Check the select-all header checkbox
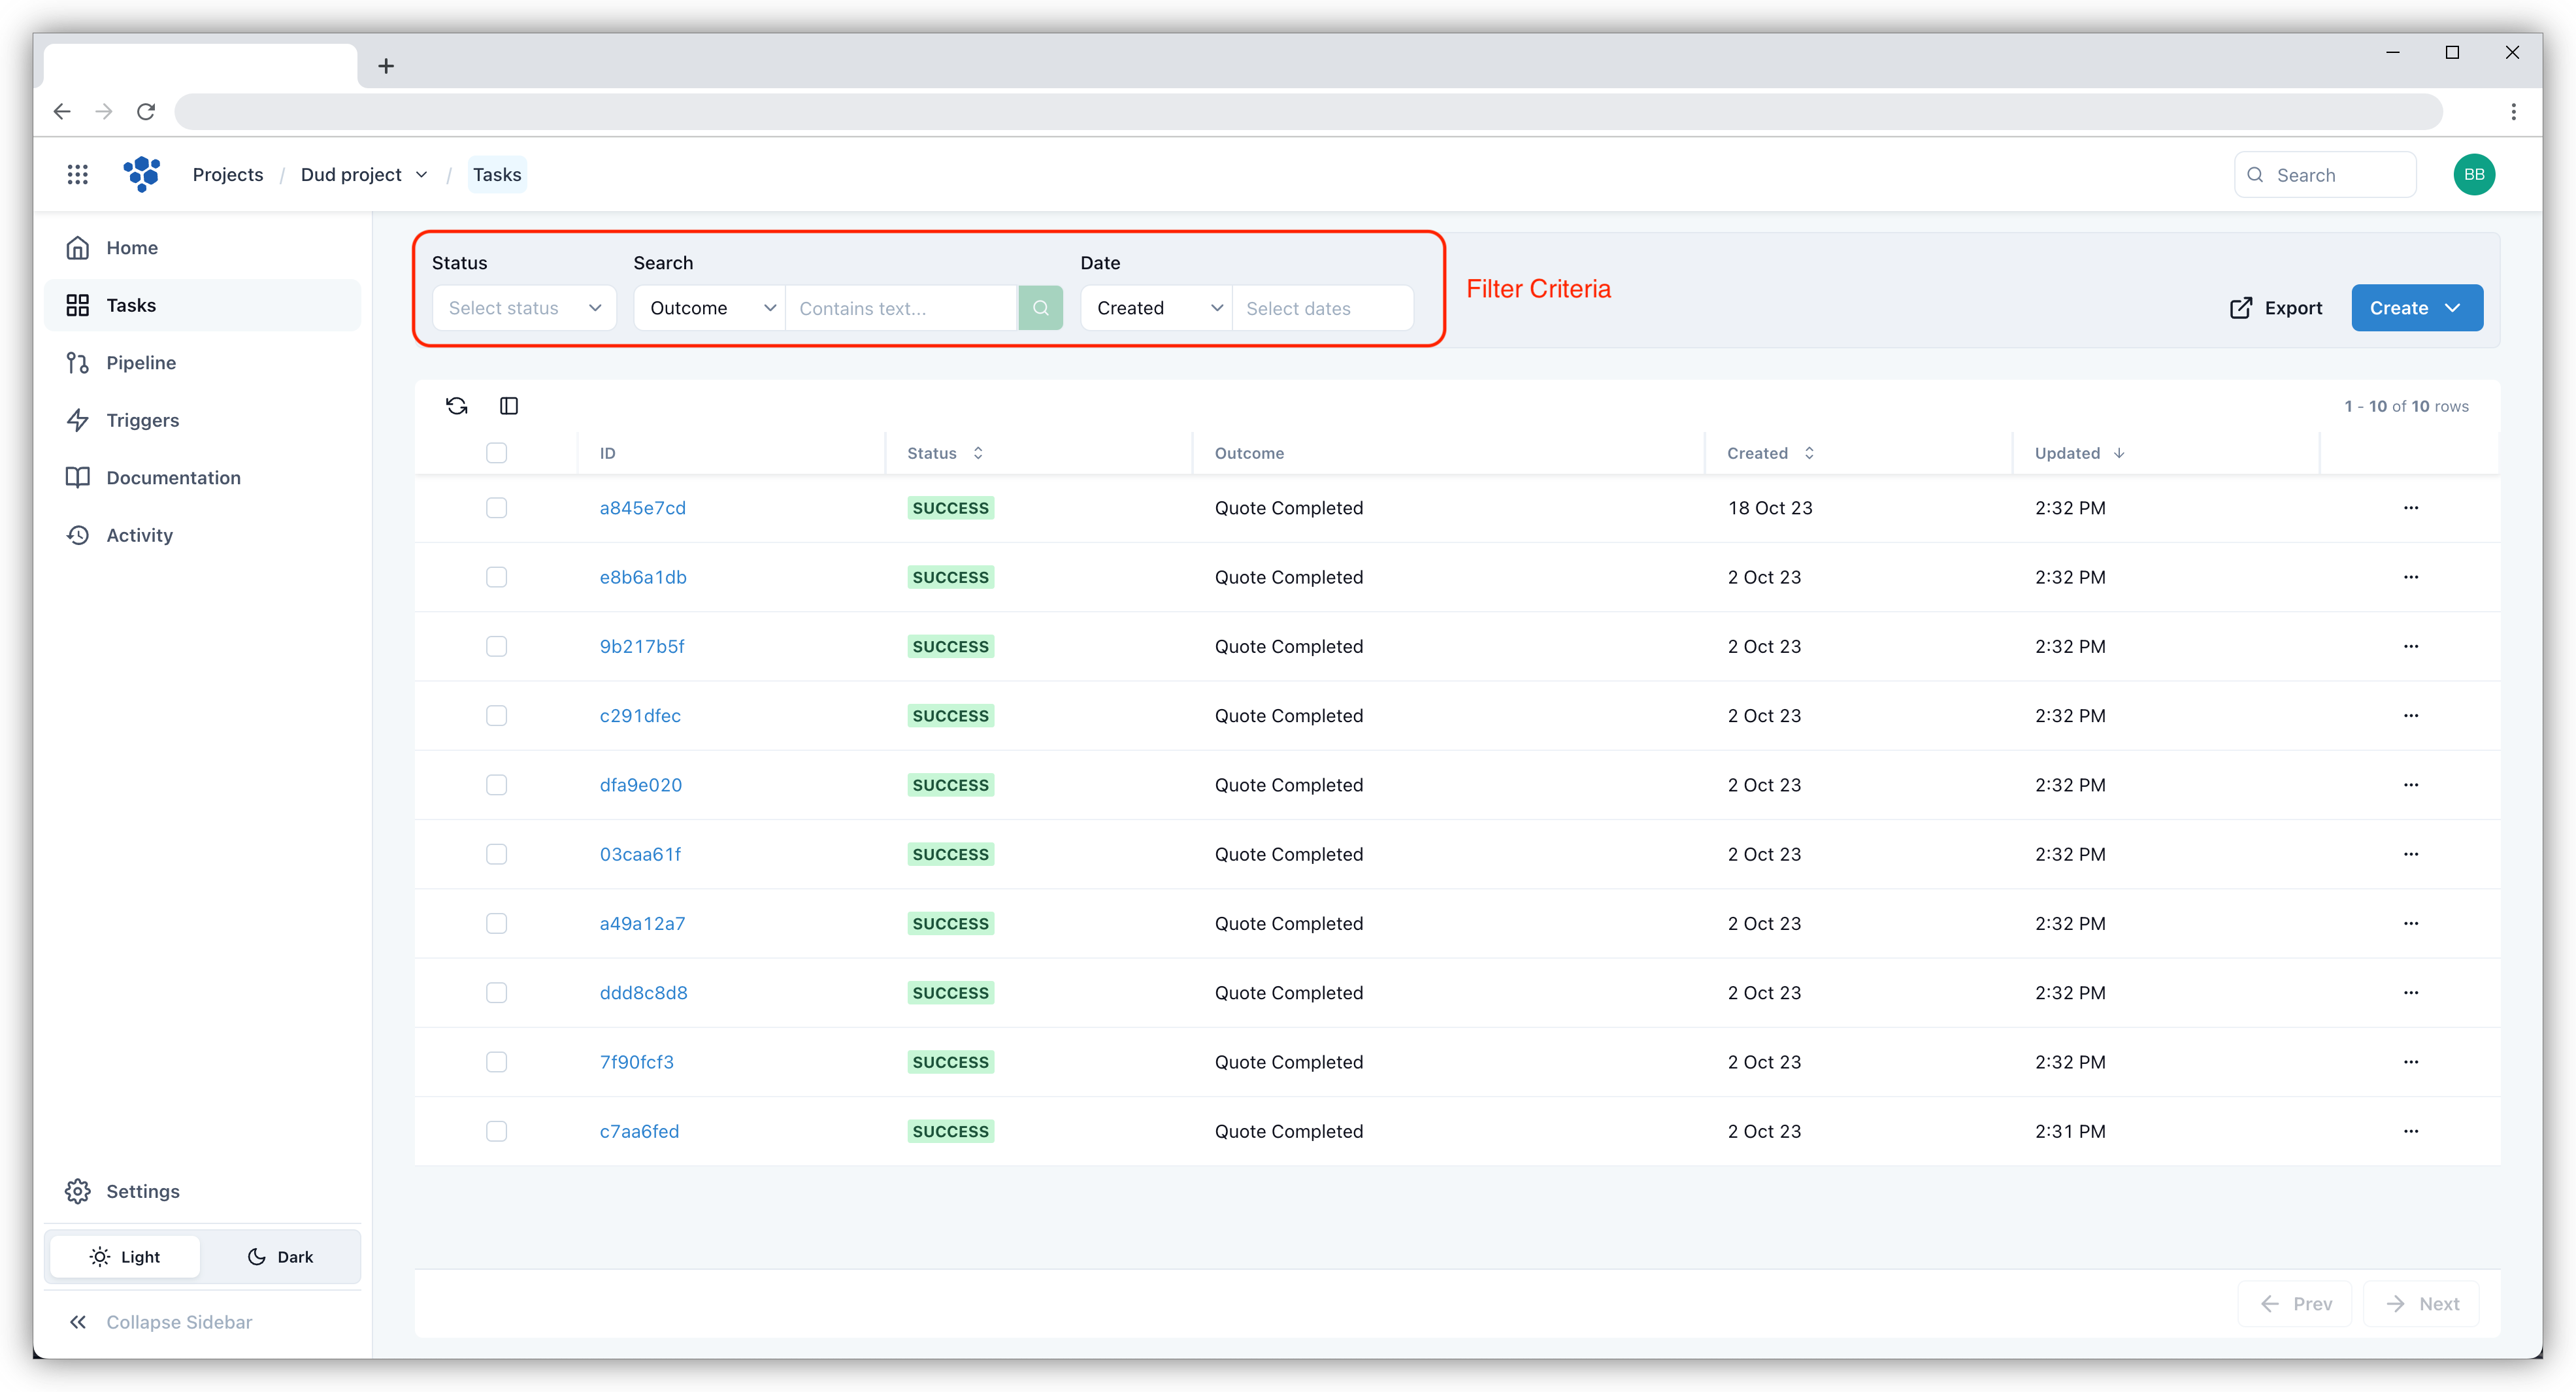This screenshot has width=2576, height=1392. click(x=496, y=453)
